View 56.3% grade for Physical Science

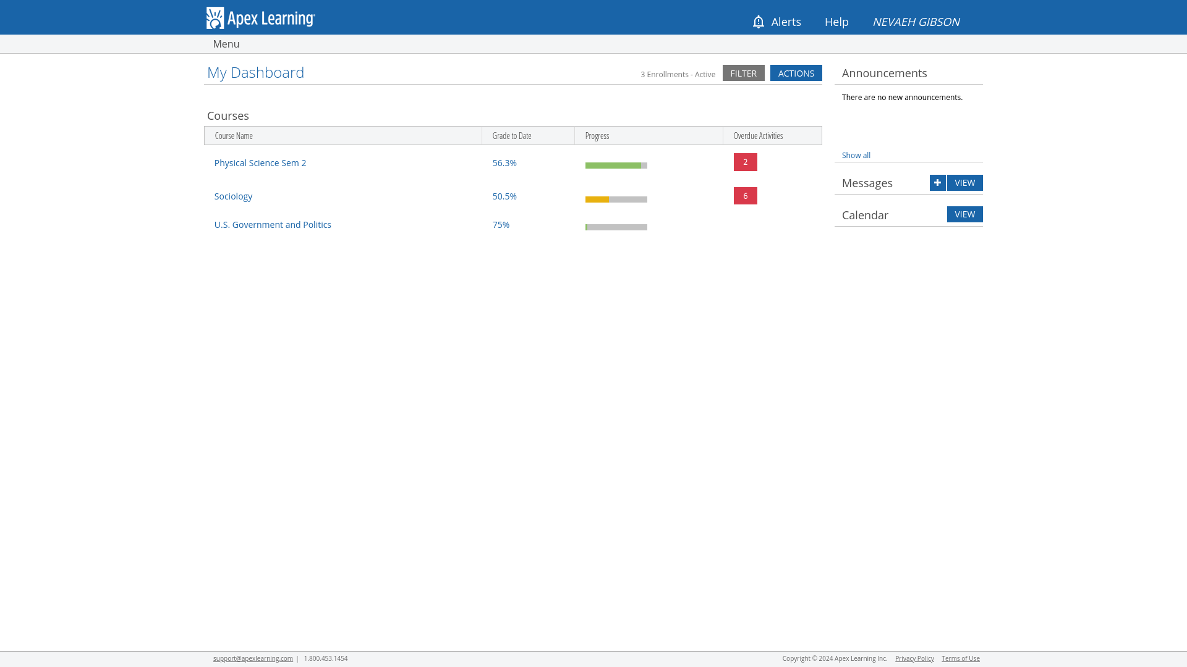pos(504,163)
